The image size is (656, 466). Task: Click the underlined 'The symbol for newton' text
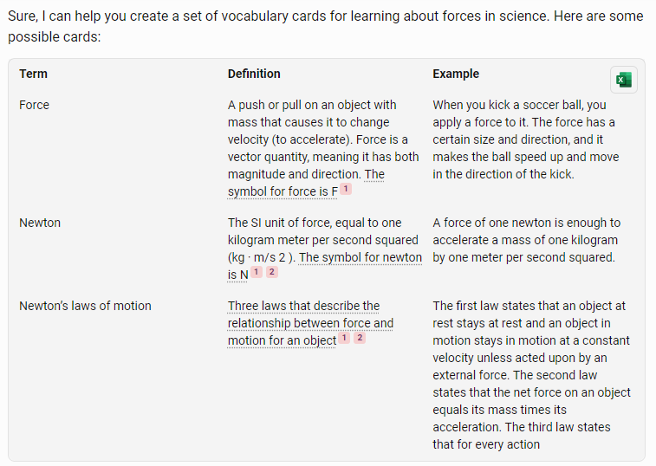(360, 257)
